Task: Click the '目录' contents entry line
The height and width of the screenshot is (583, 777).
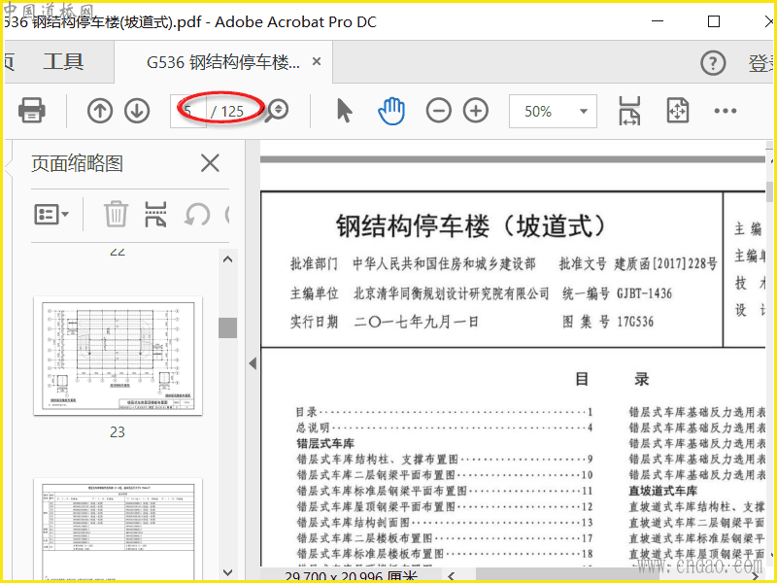Action: click(x=444, y=411)
